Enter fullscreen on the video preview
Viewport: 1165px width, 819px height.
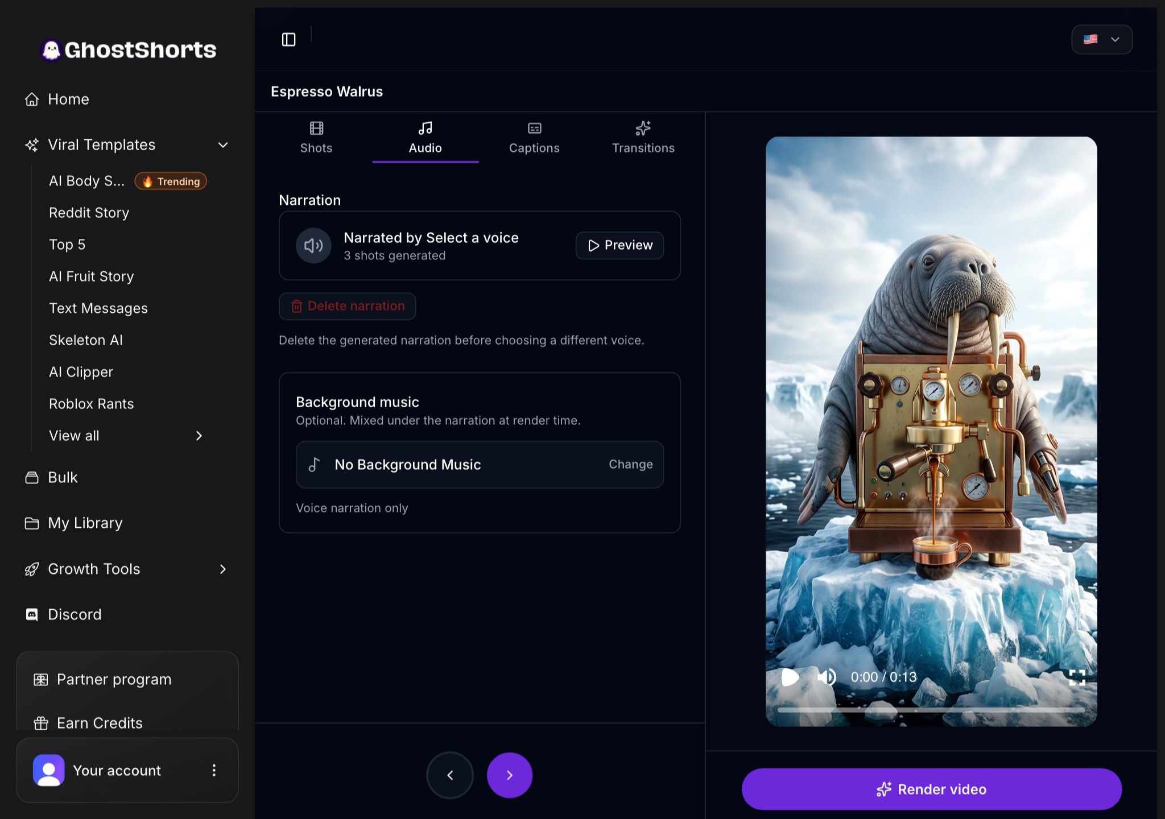[x=1077, y=677]
